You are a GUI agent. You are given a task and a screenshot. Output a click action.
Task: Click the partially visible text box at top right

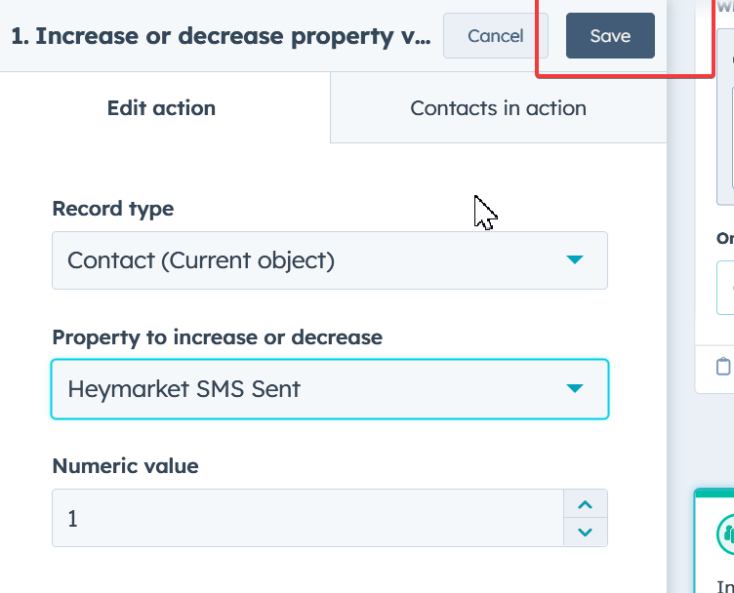point(725,117)
